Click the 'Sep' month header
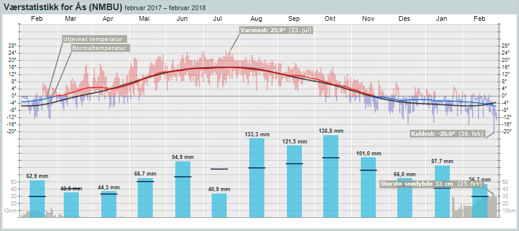The height and width of the screenshot is (231, 519). [294, 19]
